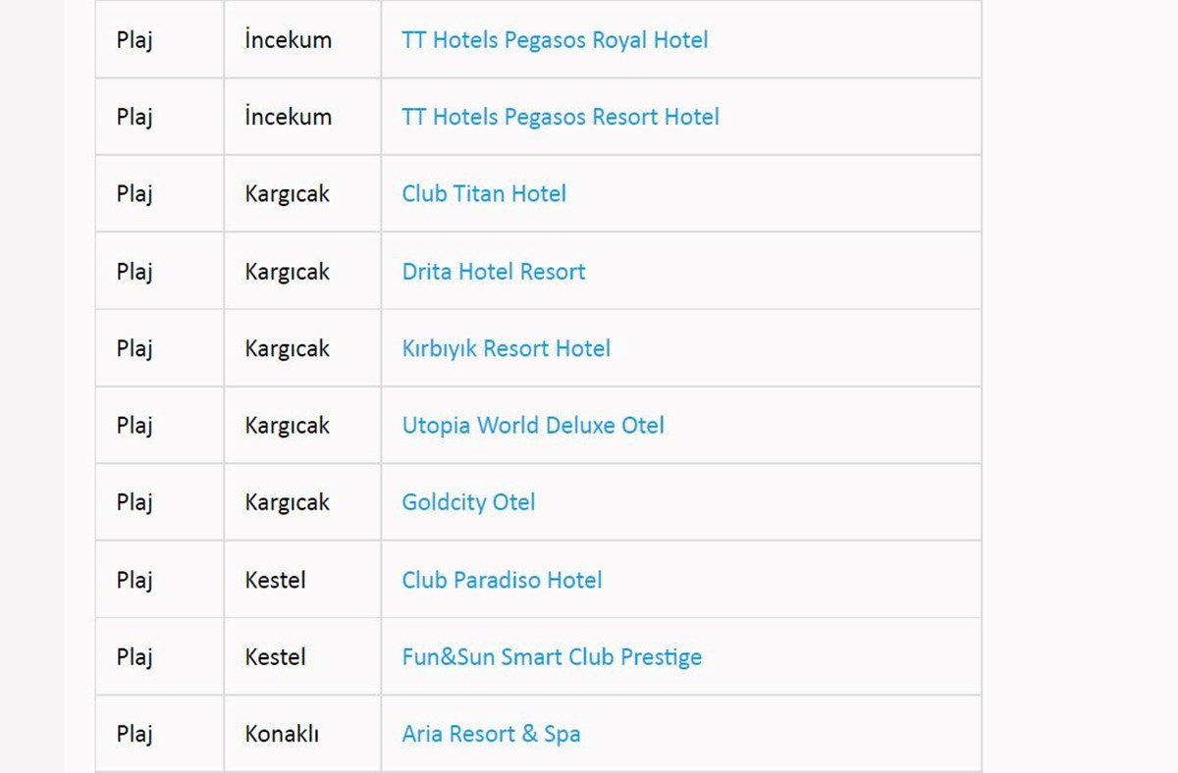This screenshot has width=1178, height=773.
Task: Open the Drita Hotel Resort link
Action: [494, 272]
